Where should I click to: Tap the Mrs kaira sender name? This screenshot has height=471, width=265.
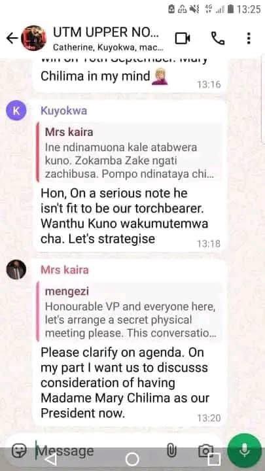65,270
